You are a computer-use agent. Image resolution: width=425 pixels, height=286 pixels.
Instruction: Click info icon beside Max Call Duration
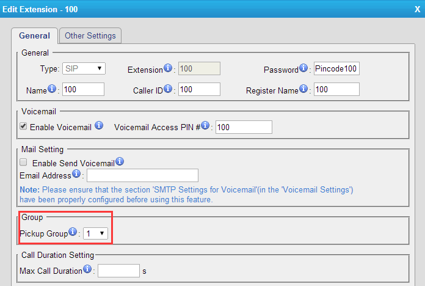87,269
